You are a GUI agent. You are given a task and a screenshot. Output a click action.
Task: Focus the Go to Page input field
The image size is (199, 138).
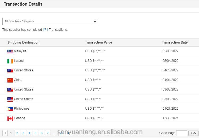[x=182, y=133]
